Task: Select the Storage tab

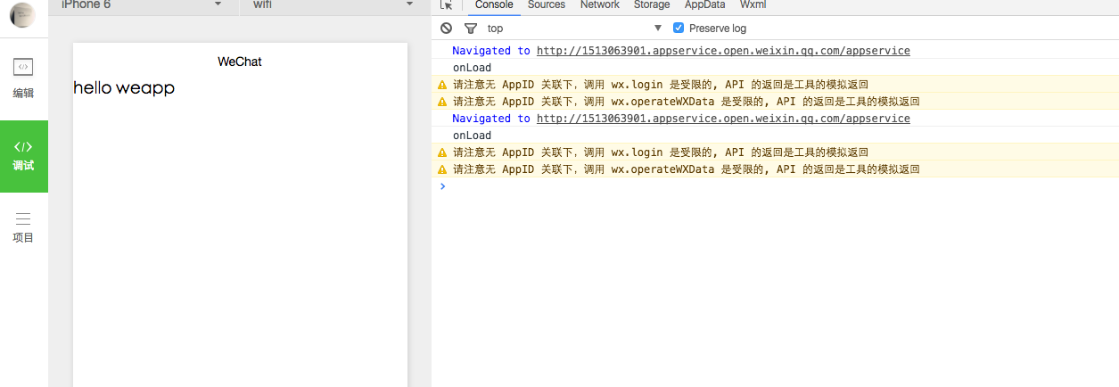Action: pos(651,4)
